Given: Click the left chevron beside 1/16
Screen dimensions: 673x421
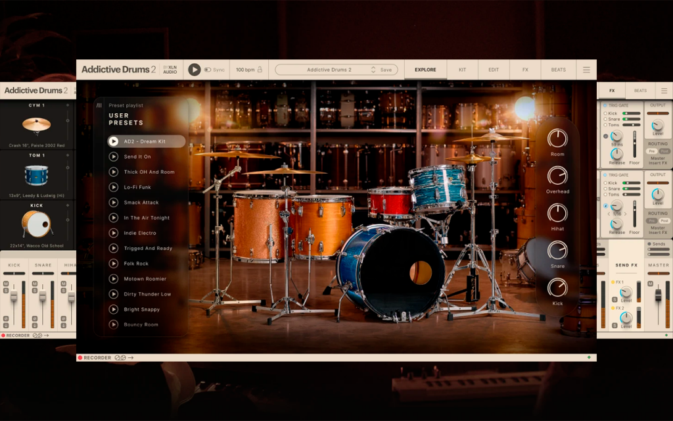Looking at the screenshot, I should click(609, 214).
